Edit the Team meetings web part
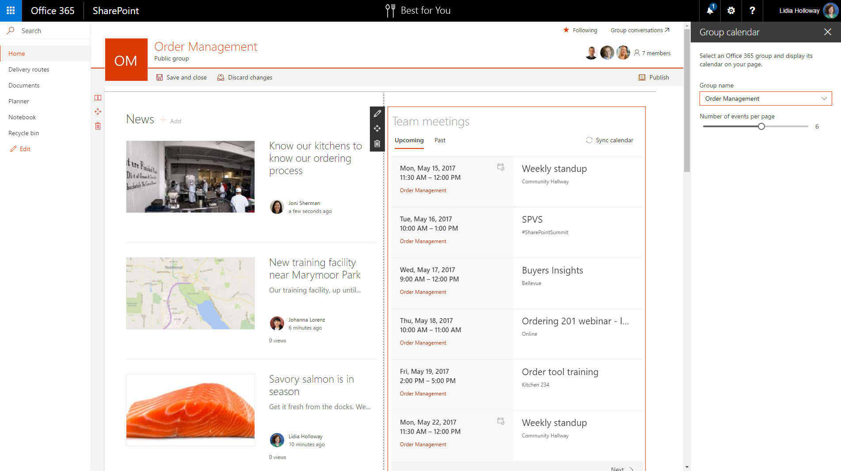The width and height of the screenshot is (841, 471). click(377, 114)
